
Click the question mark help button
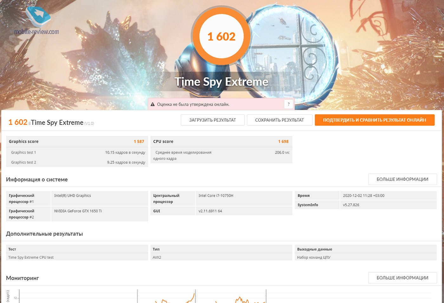pos(288,104)
